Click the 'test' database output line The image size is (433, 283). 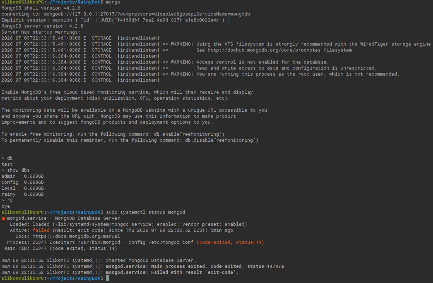point(7,164)
